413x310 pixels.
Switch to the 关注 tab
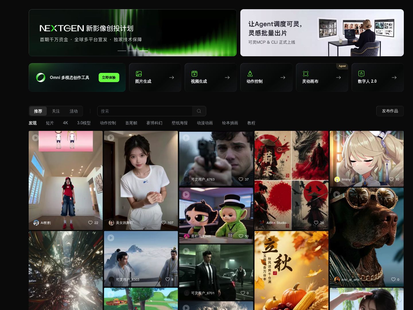(56, 111)
